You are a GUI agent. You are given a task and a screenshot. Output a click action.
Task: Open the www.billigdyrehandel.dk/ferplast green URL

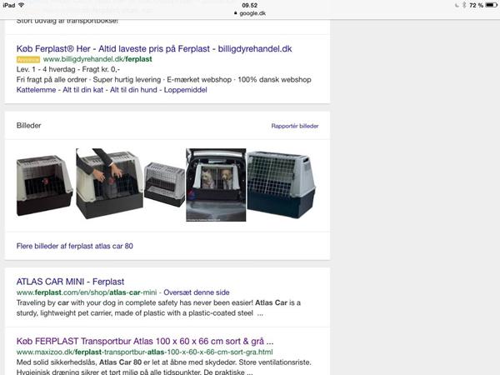pyautogui.click(x=97, y=59)
